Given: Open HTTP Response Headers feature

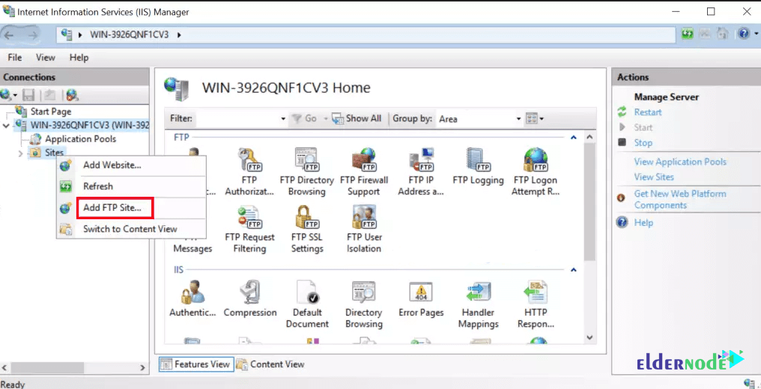Looking at the screenshot, I should 536,304.
